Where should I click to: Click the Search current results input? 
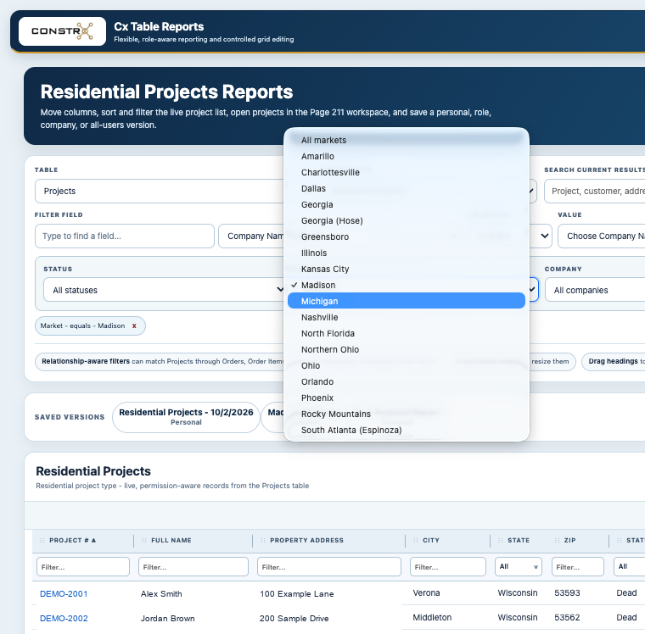click(x=595, y=191)
